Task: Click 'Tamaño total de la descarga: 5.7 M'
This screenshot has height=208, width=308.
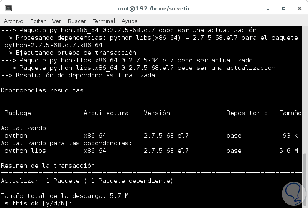Action: [x=65, y=196]
